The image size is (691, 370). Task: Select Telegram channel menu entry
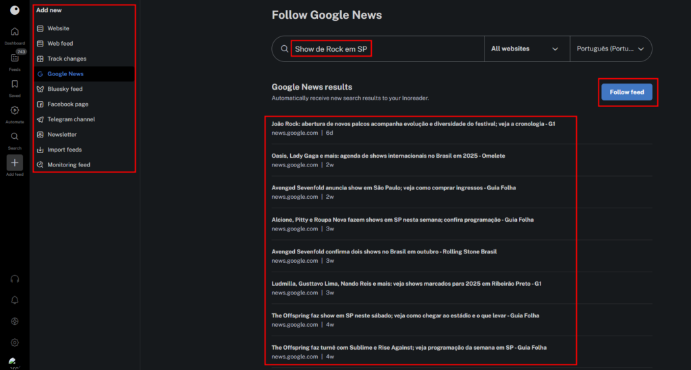(x=84, y=119)
